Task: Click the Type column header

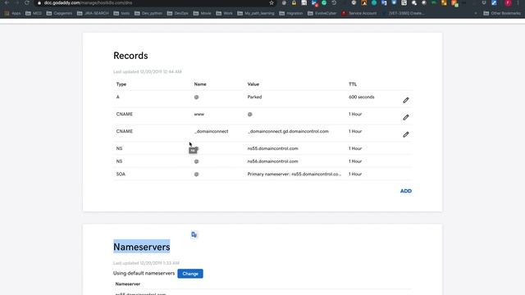Action: tap(121, 84)
